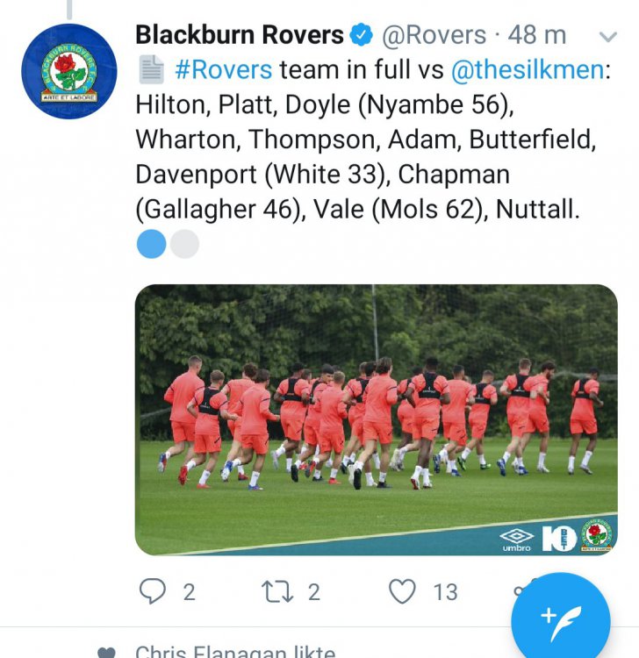Open the Blackburn Rovers display name
Screen dimensions: 639x658
click(240, 35)
